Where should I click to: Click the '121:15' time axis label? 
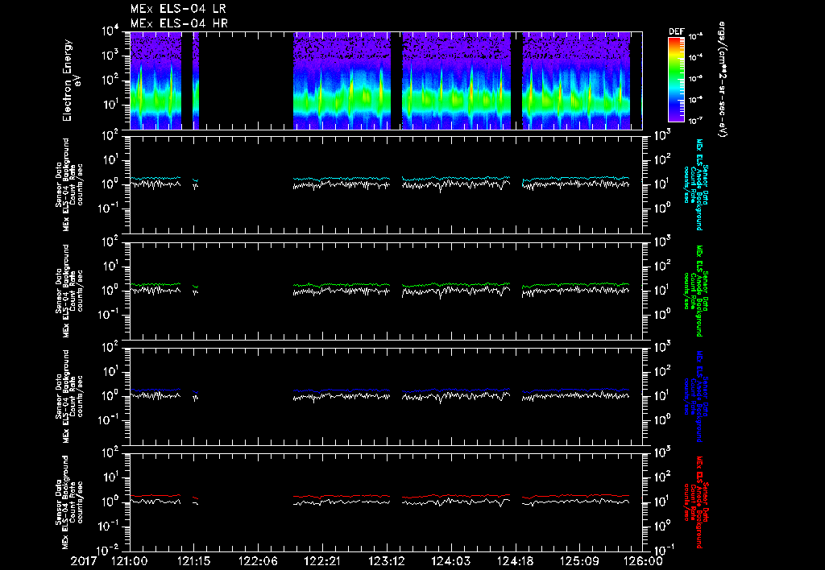click(193, 561)
